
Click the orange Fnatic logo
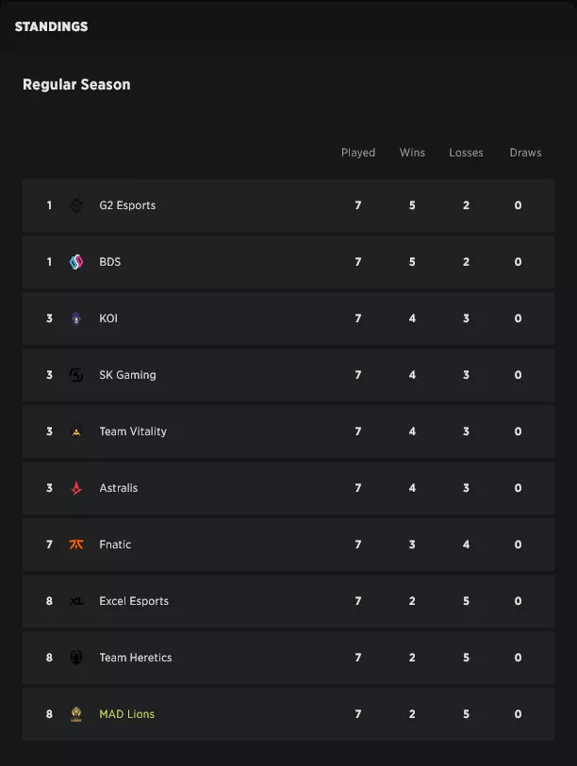pos(75,545)
